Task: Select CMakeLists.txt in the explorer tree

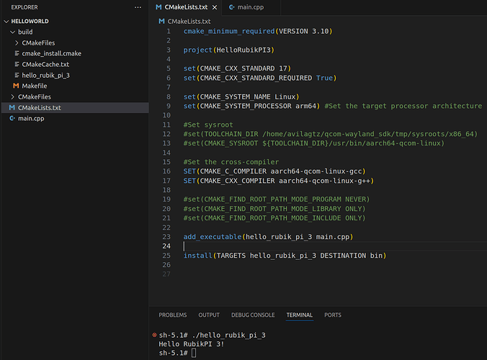Action: tap(75, 108)
